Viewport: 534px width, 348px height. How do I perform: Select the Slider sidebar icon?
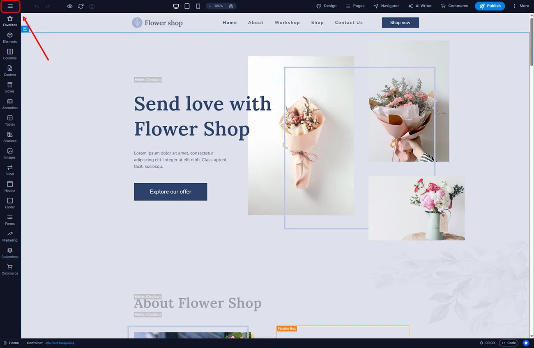9,170
